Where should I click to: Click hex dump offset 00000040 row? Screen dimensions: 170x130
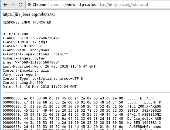point(82,115)
